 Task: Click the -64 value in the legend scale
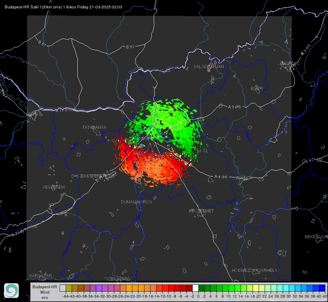pos(65,296)
